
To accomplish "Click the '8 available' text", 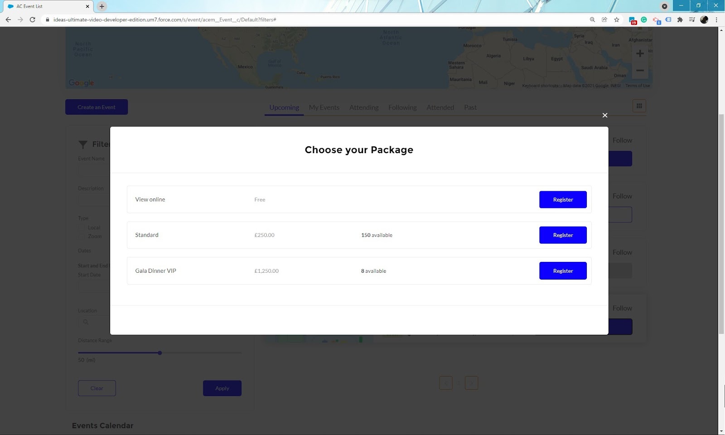I will (x=373, y=271).
